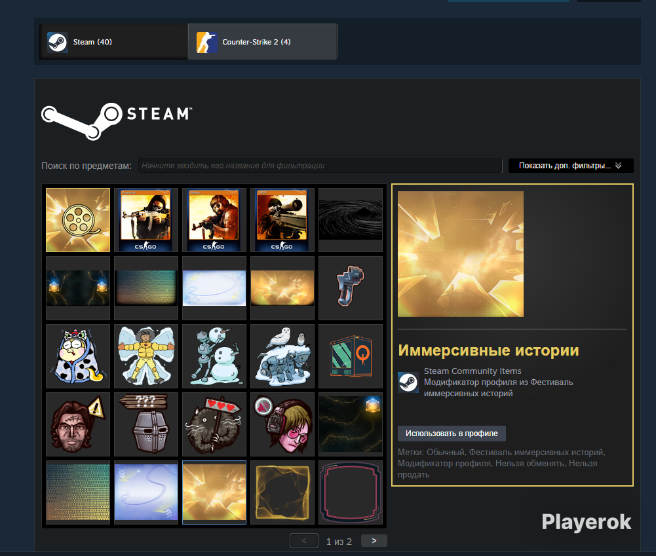
Task: Select the wide golden shards background
Action: point(282,288)
